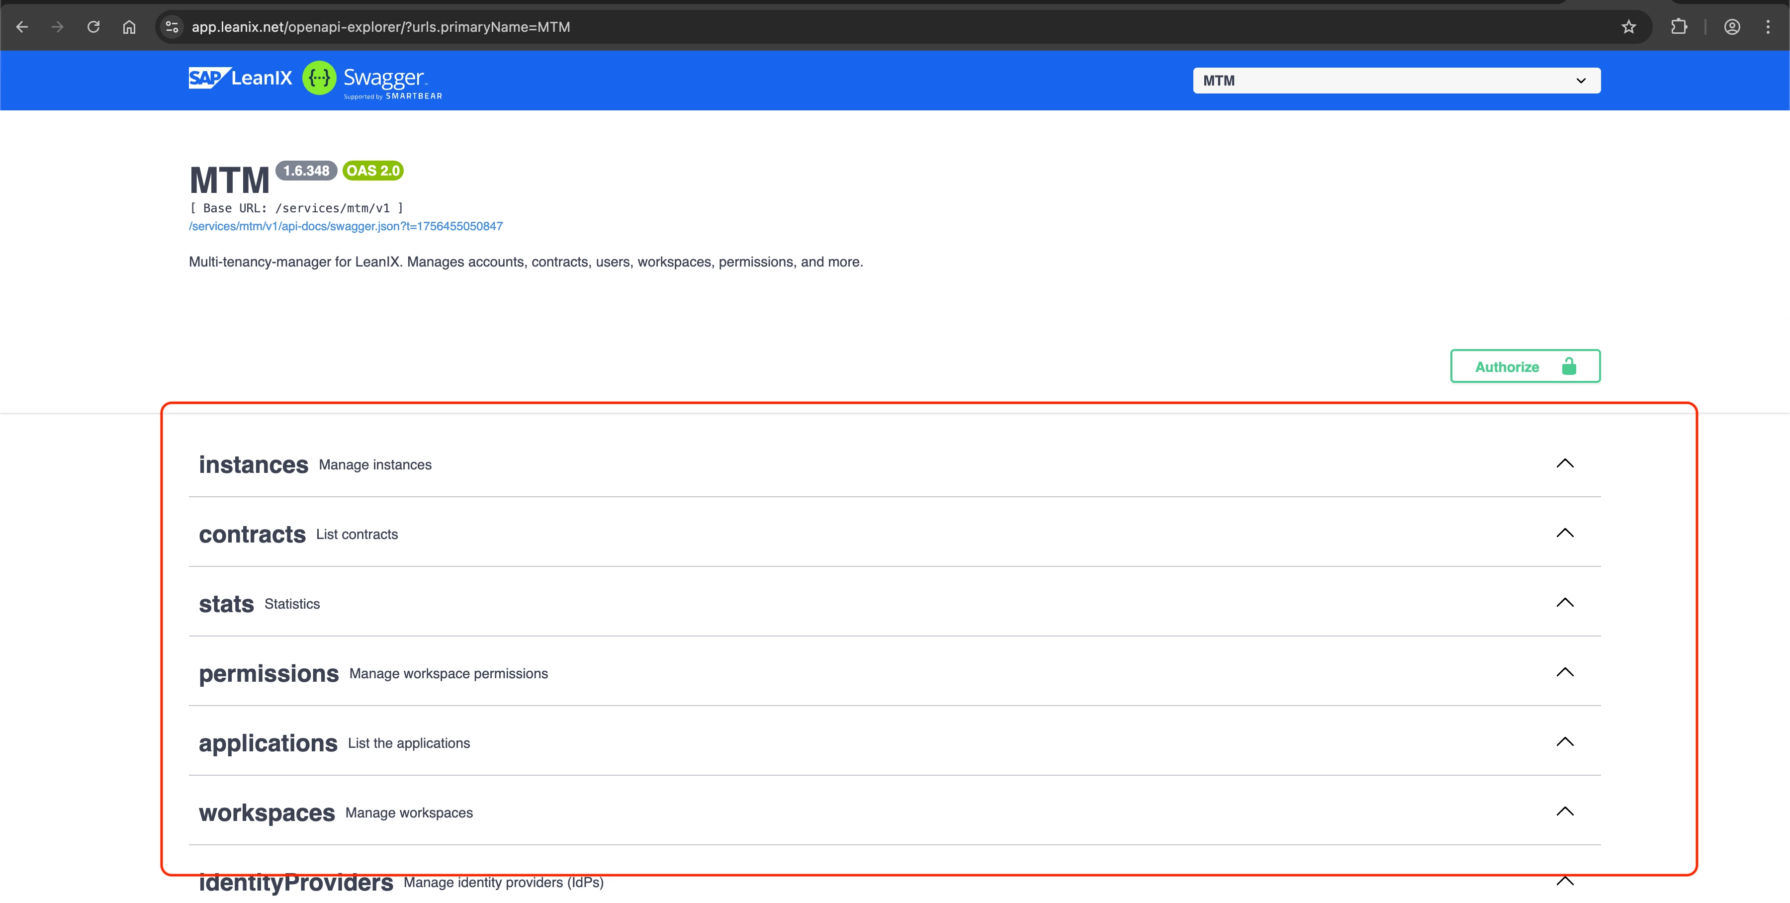This screenshot has height=903, width=1790.
Task: Click the 'Manage workspaces' description
Action: point(409,813)
